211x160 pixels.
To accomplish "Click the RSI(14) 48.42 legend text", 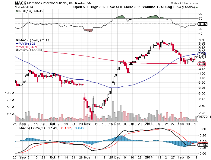I will coord(31,11).
